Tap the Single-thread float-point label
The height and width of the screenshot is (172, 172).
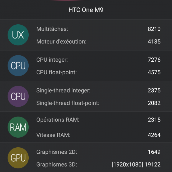68,103
